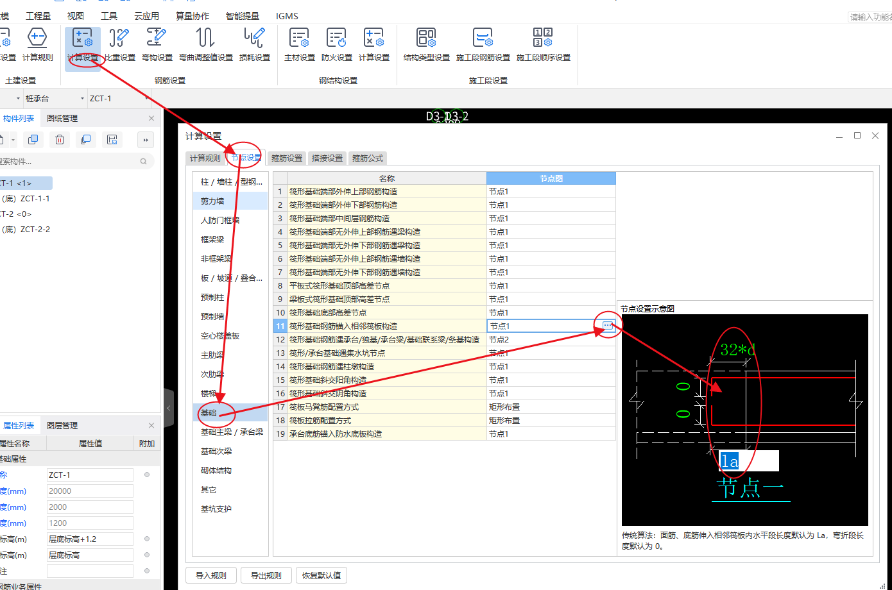Open 防火设置 tool

tap(336, 45)
